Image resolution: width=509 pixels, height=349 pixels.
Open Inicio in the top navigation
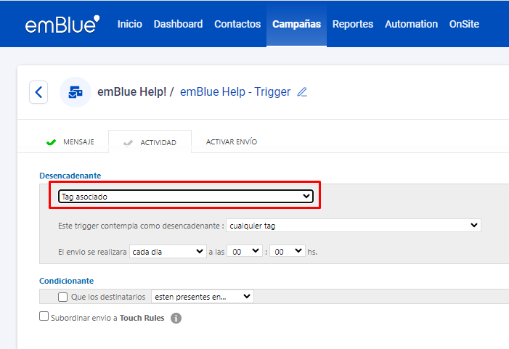point(129,24)
